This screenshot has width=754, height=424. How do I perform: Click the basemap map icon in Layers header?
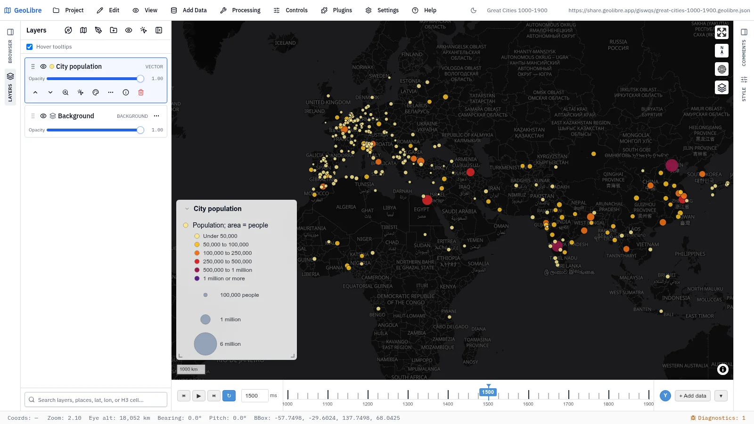pyautogui.click(x=83, y=30)
